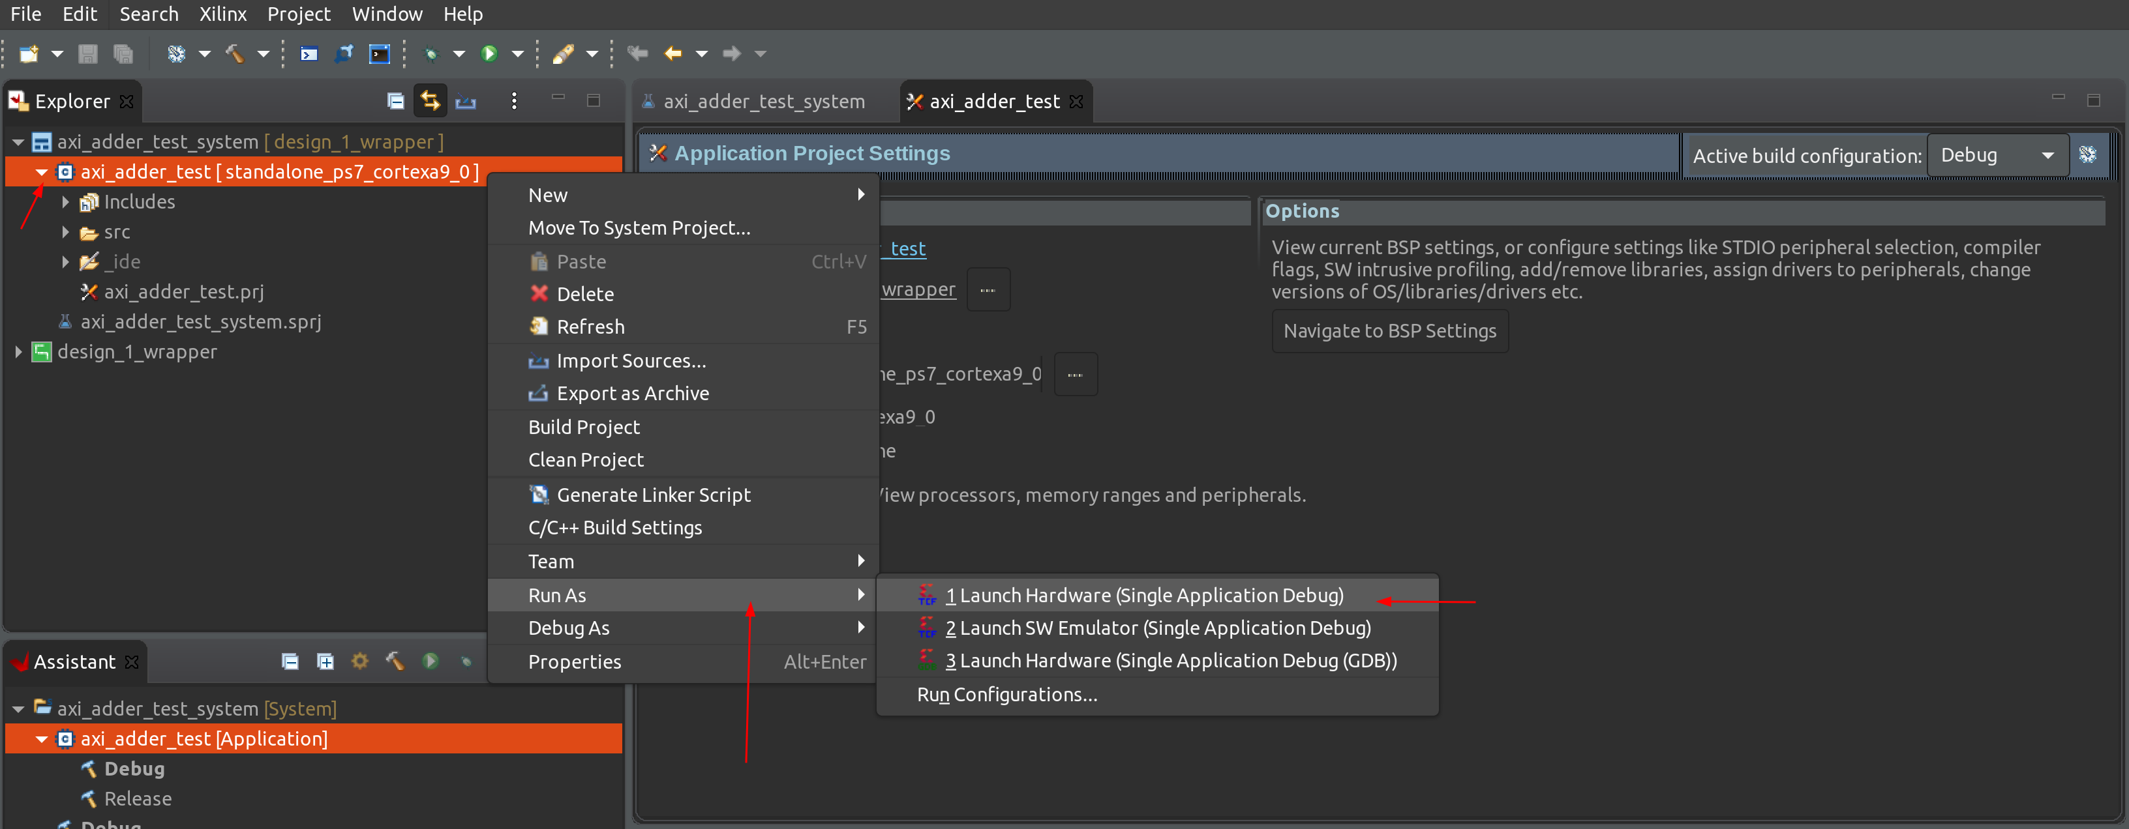The image size is (2129, 829).
Task: Switch to the axi_adder_test_system tab
Action: (x=763, y=101)
